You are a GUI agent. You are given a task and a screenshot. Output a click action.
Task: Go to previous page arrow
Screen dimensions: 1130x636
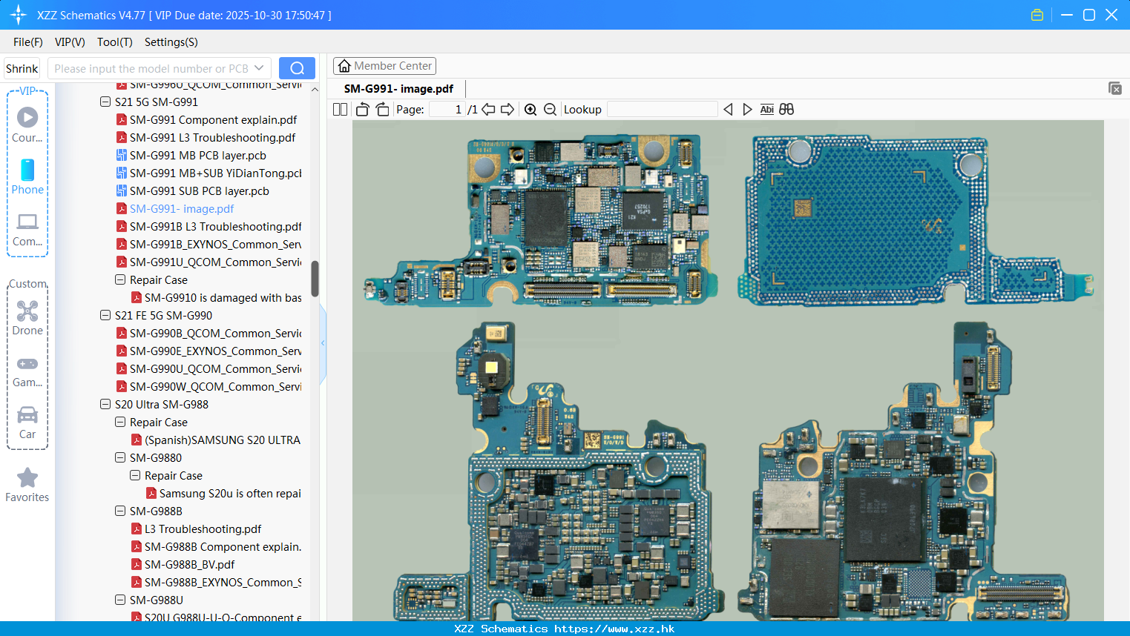(488, 110)
